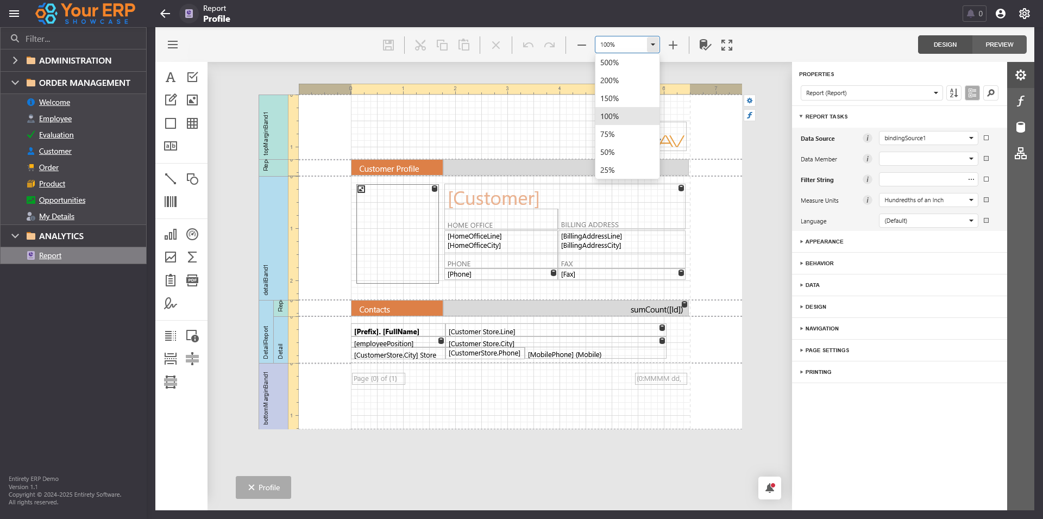Select the Chart control in toolbox
The width and height of the screenshot is (1043, 519).
171,234
